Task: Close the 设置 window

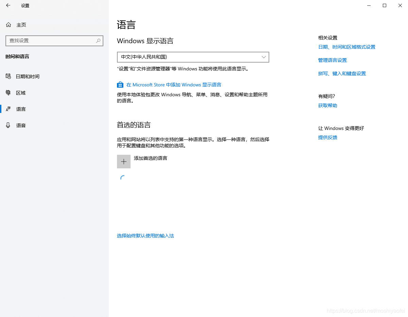Action: tap(400, 5)
